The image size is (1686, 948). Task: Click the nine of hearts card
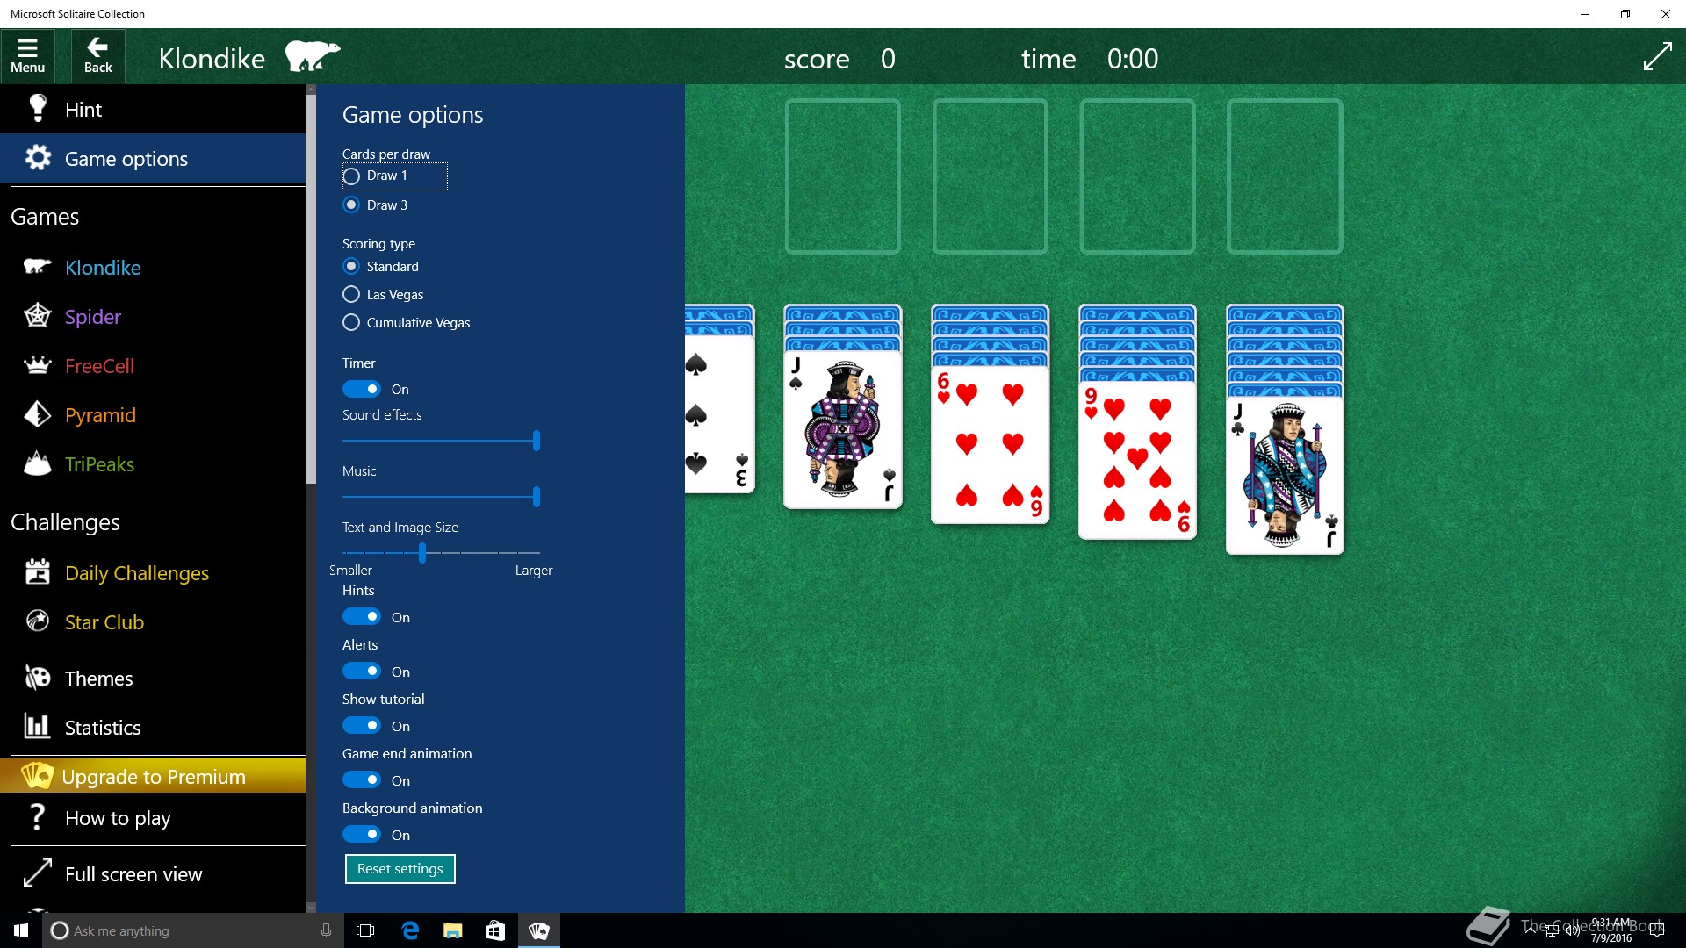[x=1137, y=460]
